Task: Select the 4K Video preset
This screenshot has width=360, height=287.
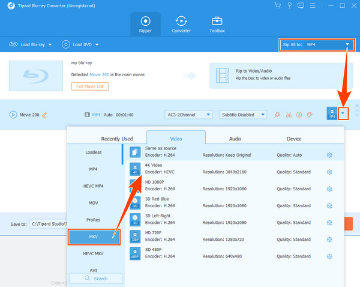Action: coord(234,169)
